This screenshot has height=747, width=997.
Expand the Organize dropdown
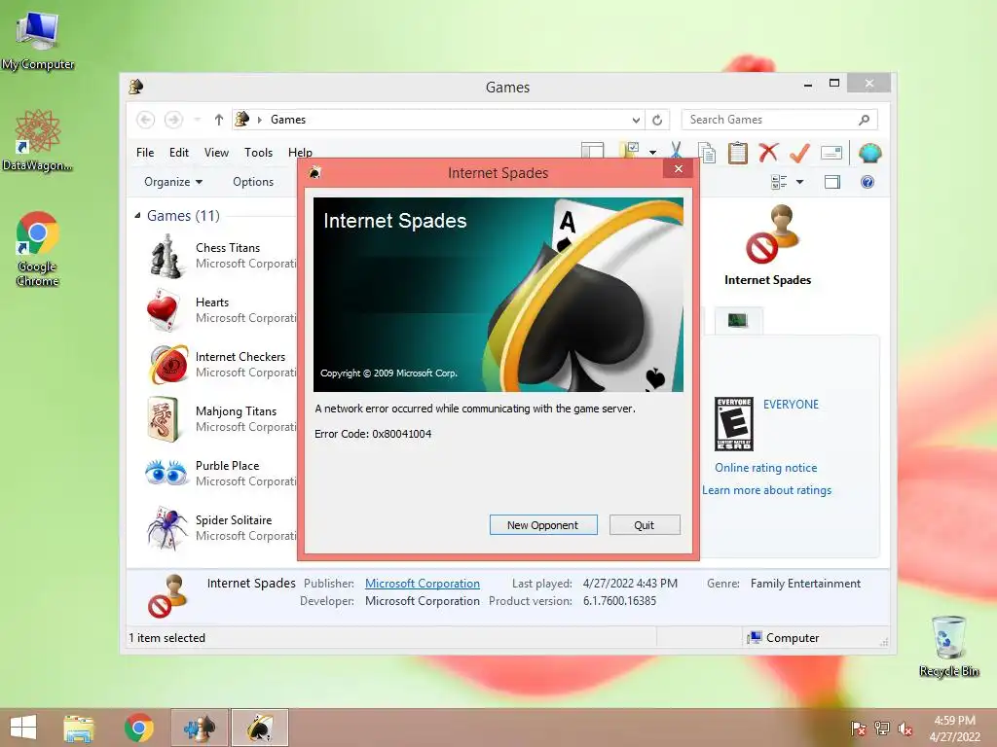tap(173, 182)
